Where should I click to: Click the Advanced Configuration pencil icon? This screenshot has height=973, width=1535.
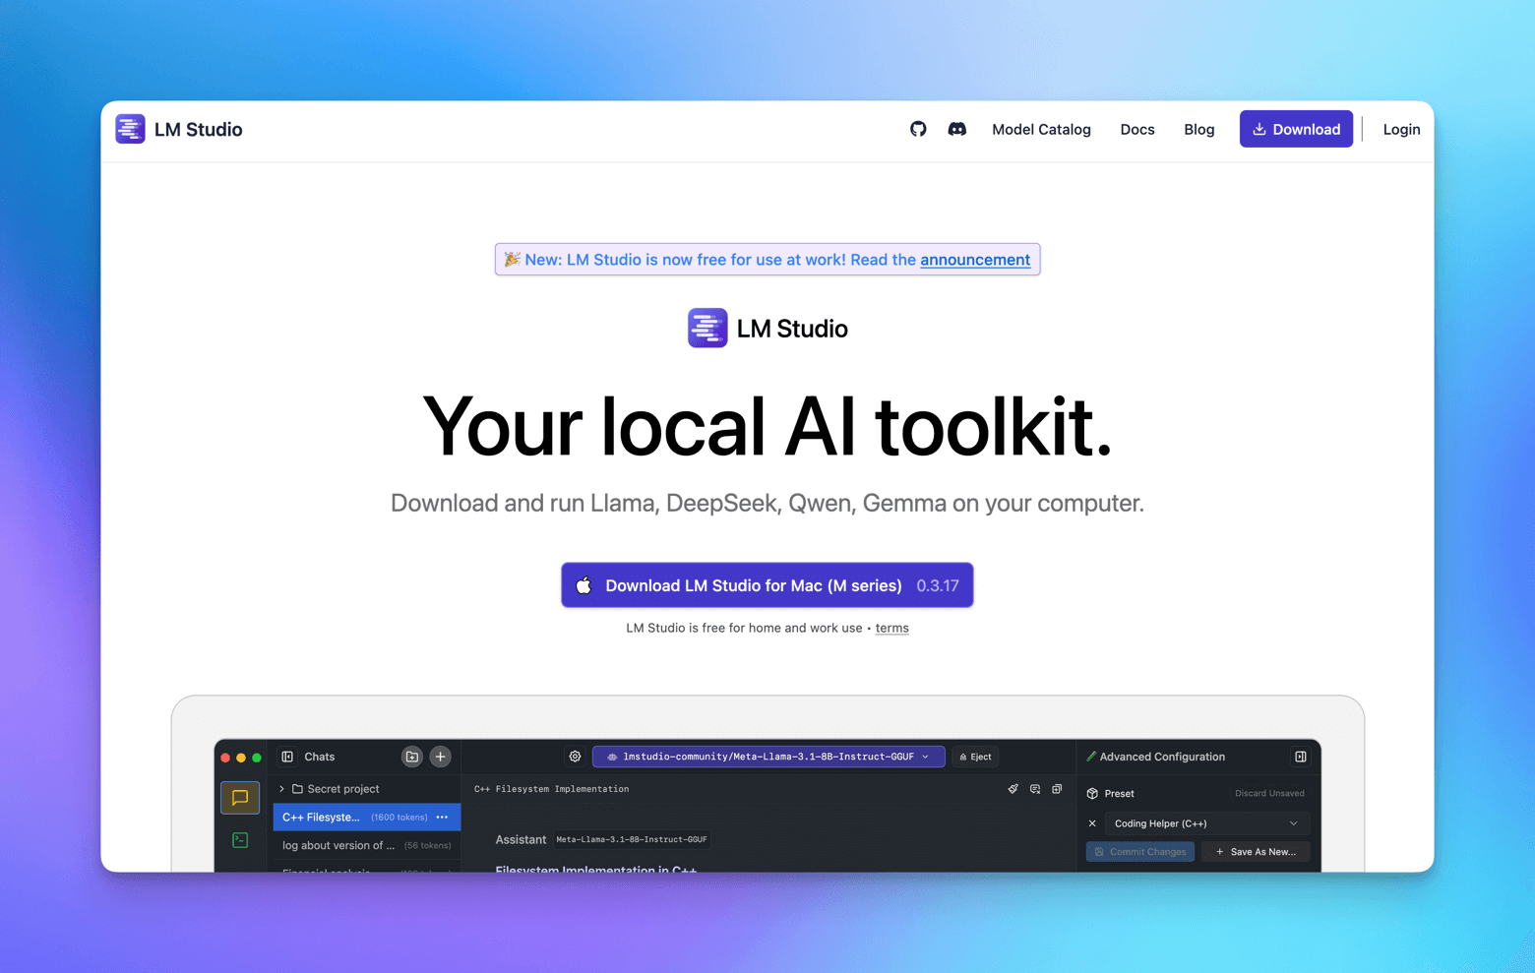(x=1090, y=757)
